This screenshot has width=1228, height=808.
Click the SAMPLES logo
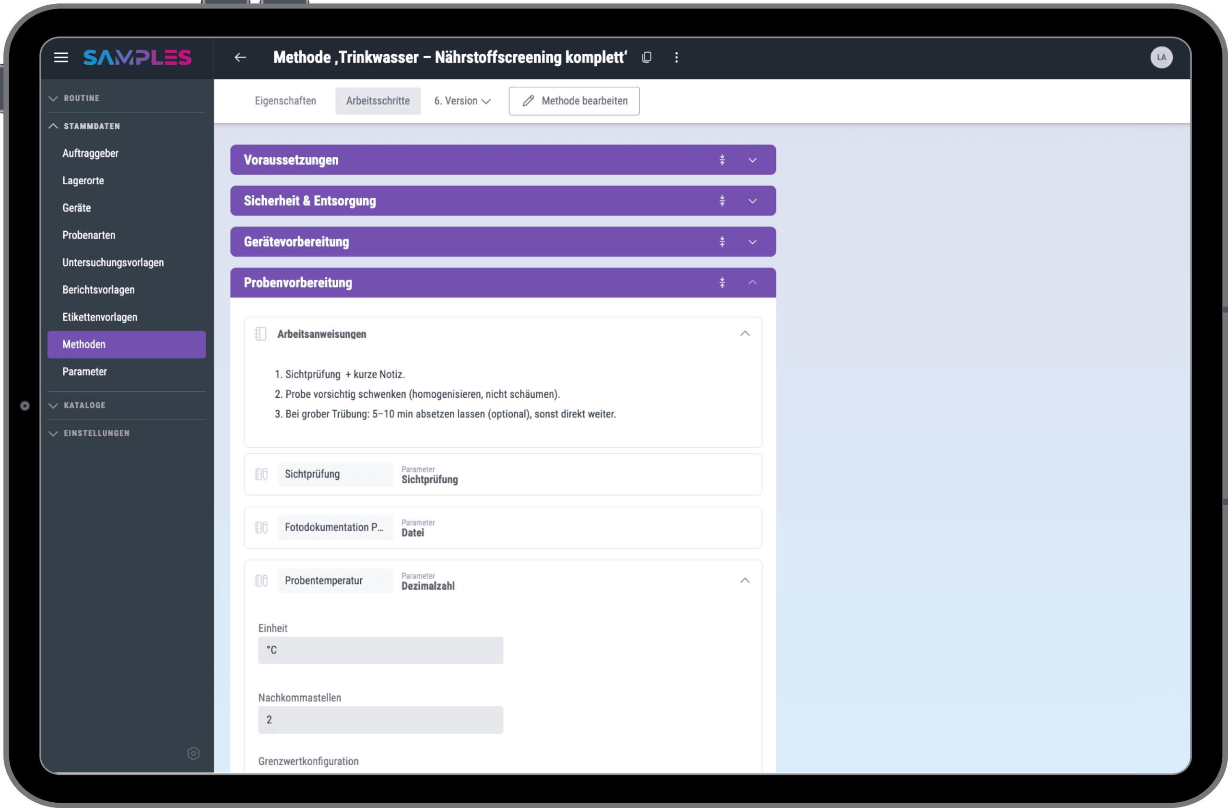coord(137,57)
